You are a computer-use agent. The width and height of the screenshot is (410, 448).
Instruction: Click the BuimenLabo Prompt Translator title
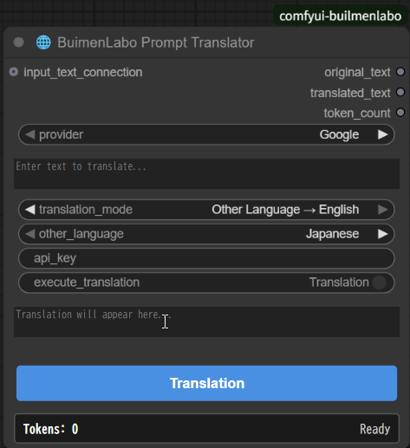[156, 42]
